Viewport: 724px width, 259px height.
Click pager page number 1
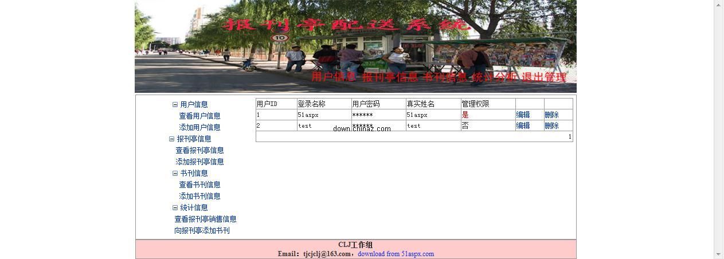570,136
